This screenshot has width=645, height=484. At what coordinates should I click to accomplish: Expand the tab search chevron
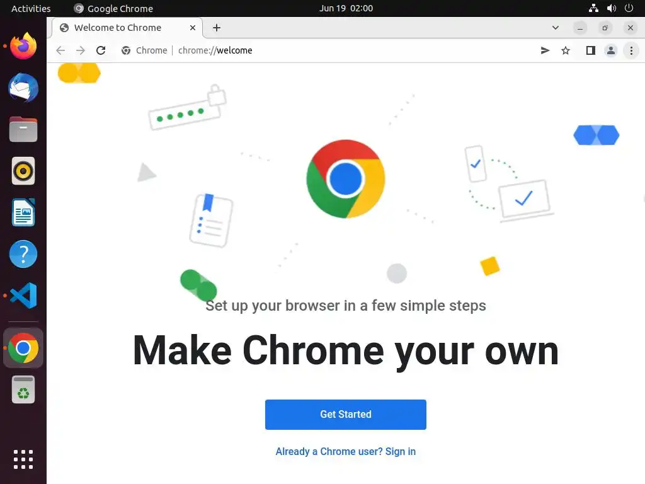coord(556,28)
